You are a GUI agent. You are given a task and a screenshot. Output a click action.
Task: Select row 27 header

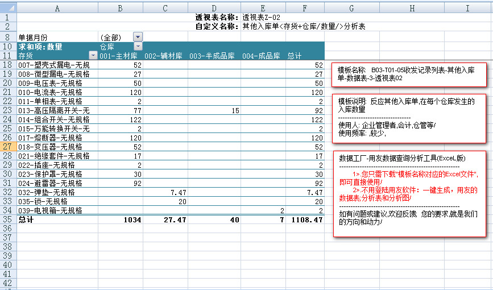(8, 147)
